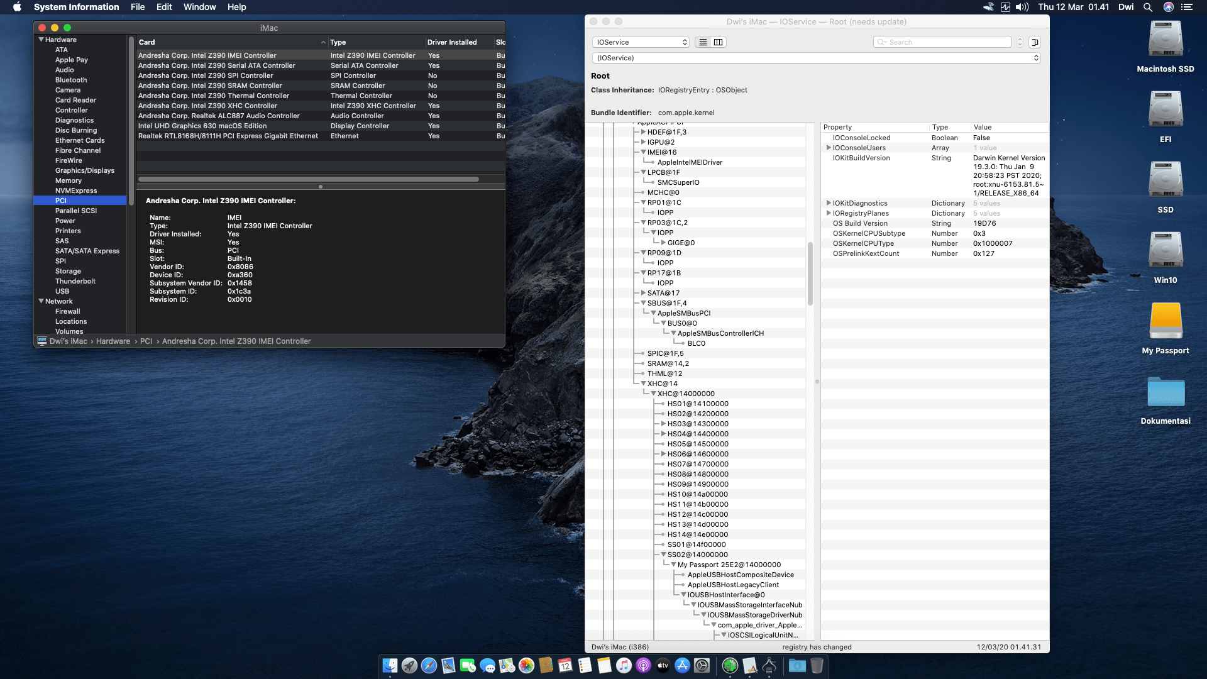Expand the IORegistryPlanes dictionary
Viewport: 1207px width, 679px height.
(x=829, y=213)
